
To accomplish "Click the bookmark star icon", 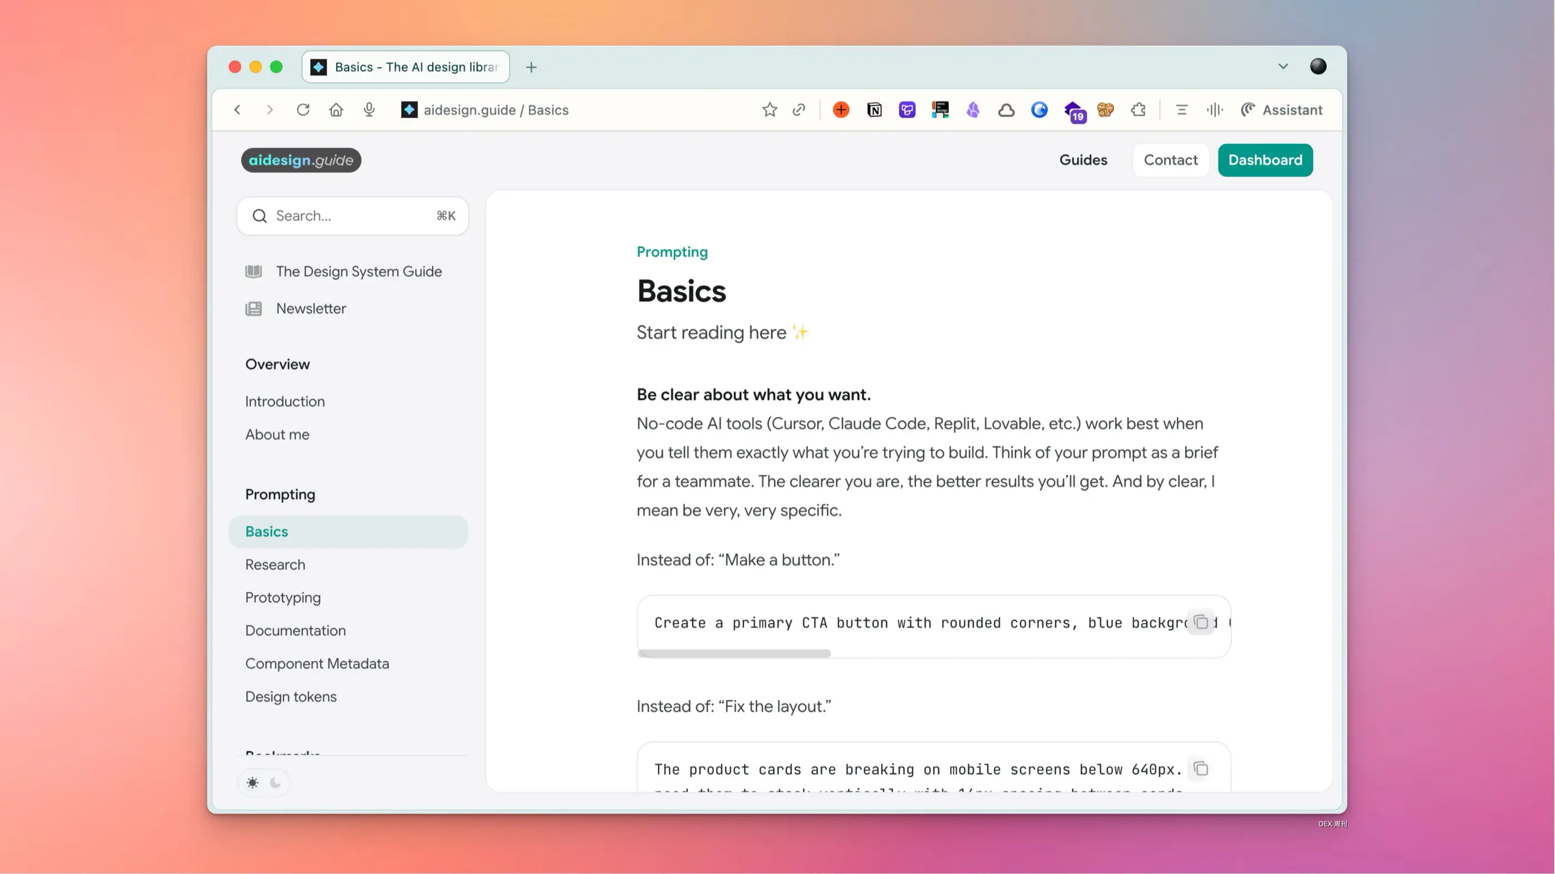I will (770, 110).
